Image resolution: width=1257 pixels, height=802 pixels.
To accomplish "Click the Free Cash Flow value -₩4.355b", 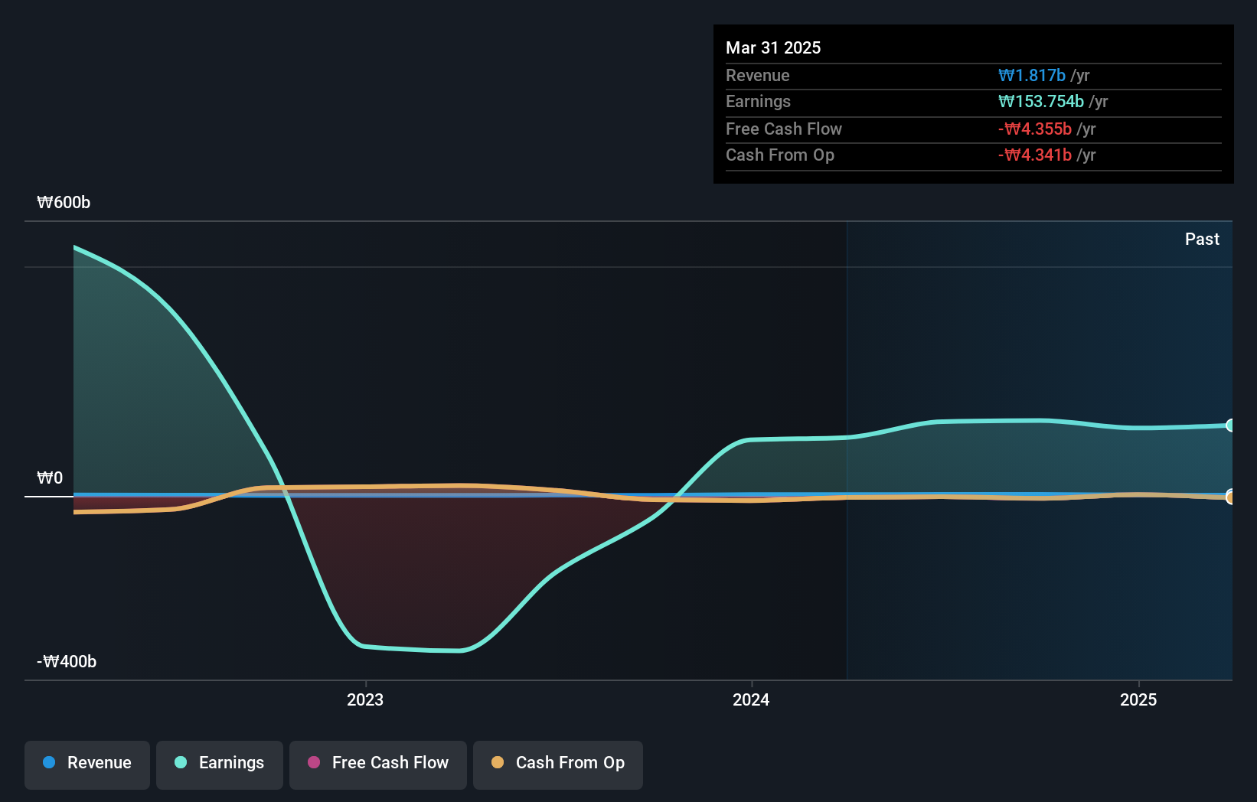I will (x=1035, y=129).
